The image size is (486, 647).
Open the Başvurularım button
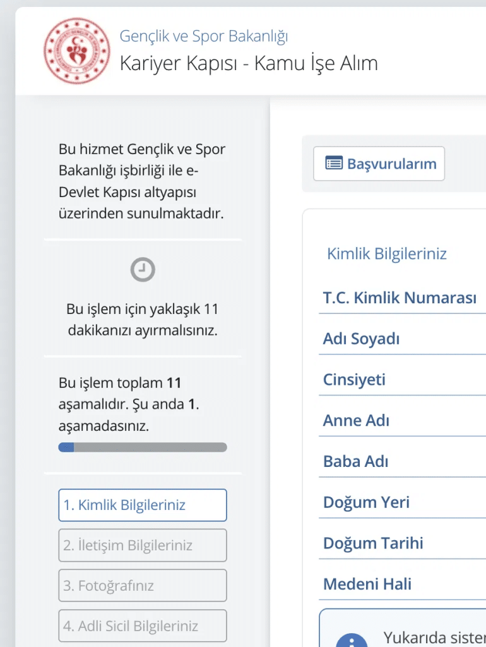click(x=379, y=164)
